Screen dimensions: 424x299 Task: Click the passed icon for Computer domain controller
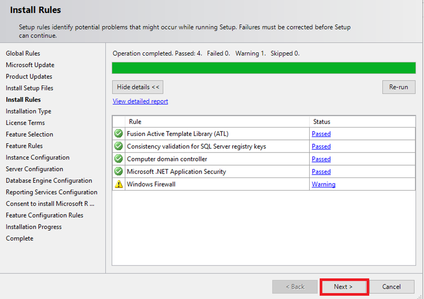tap(119, 159)
